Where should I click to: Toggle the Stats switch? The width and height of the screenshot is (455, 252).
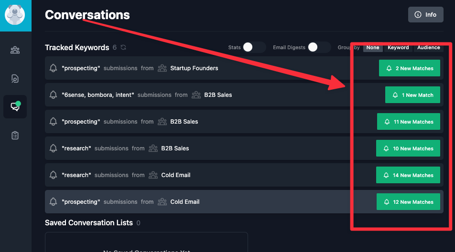coord(254,47)
